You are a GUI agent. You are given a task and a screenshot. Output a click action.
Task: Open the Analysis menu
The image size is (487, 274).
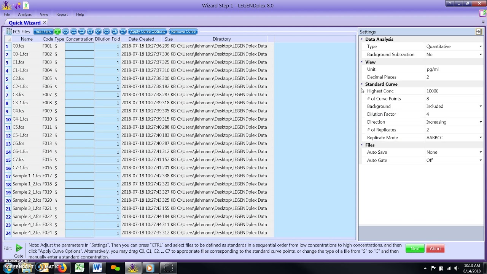(25, 14)
